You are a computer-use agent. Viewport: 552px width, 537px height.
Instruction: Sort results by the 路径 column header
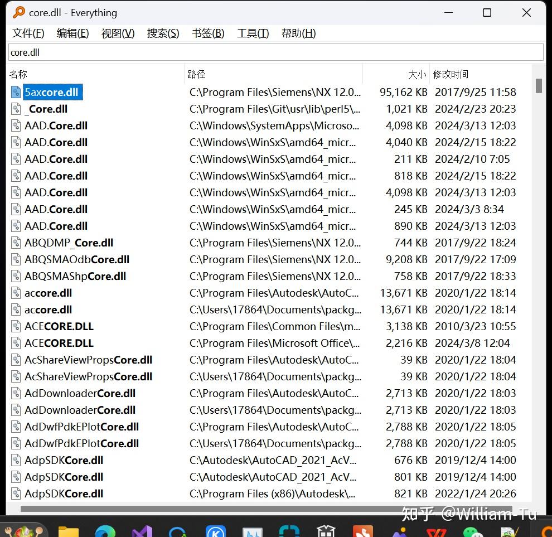274,74
